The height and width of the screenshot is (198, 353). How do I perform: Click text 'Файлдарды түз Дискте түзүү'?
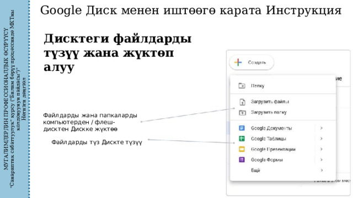click(97, 142)
